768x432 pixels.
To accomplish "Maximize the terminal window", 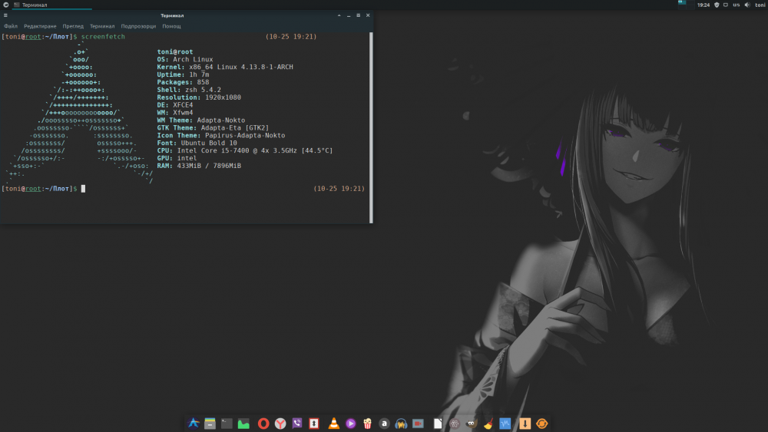I will 358,15.
